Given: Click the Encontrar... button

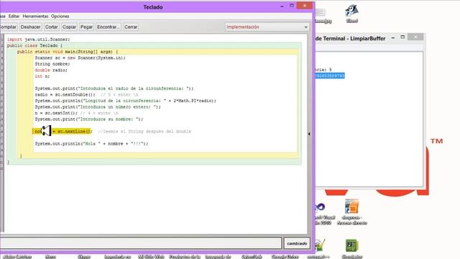Looking at the screenshot, I should click(x=109, y=27).
